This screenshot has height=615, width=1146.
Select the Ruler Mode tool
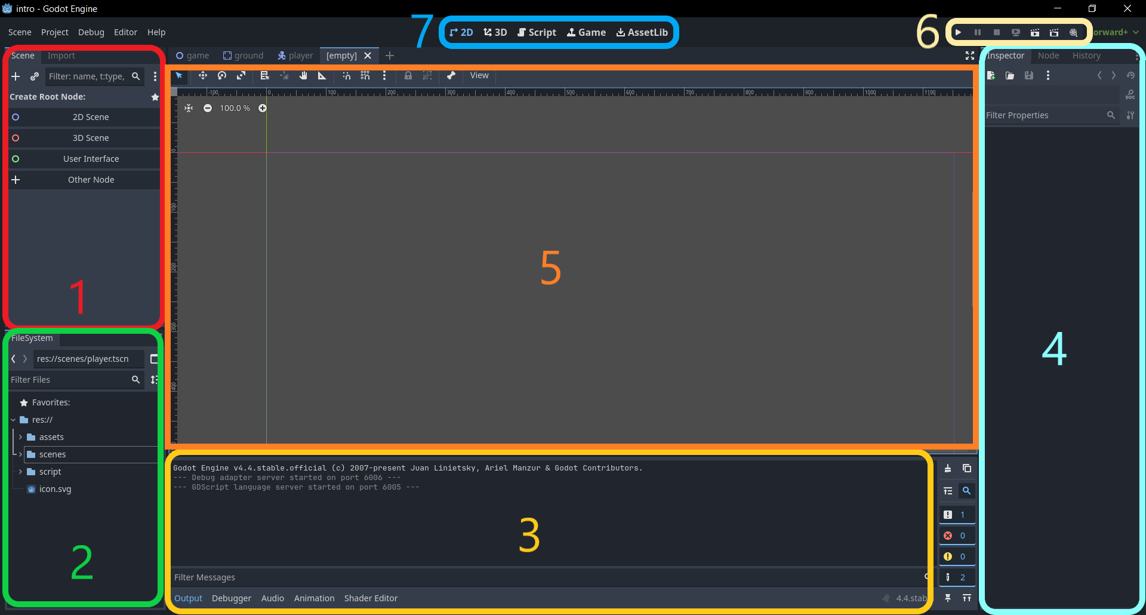322,75
